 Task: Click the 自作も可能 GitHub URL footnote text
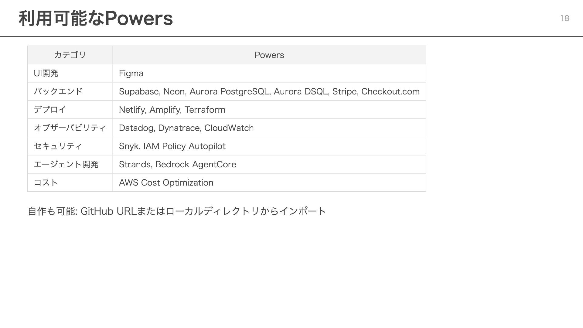(x=177, y=211)
